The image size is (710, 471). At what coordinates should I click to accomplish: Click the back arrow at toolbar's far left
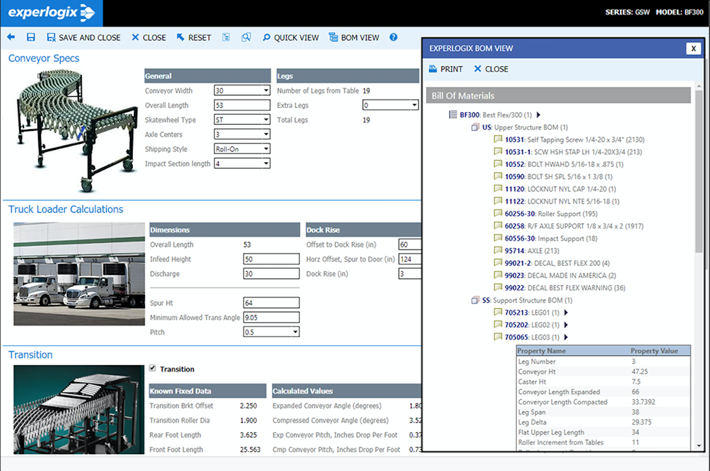(x=11, y=37)
